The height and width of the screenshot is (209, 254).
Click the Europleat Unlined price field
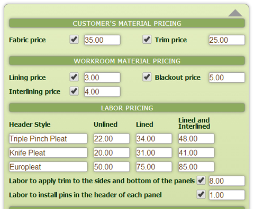[112, 167]
